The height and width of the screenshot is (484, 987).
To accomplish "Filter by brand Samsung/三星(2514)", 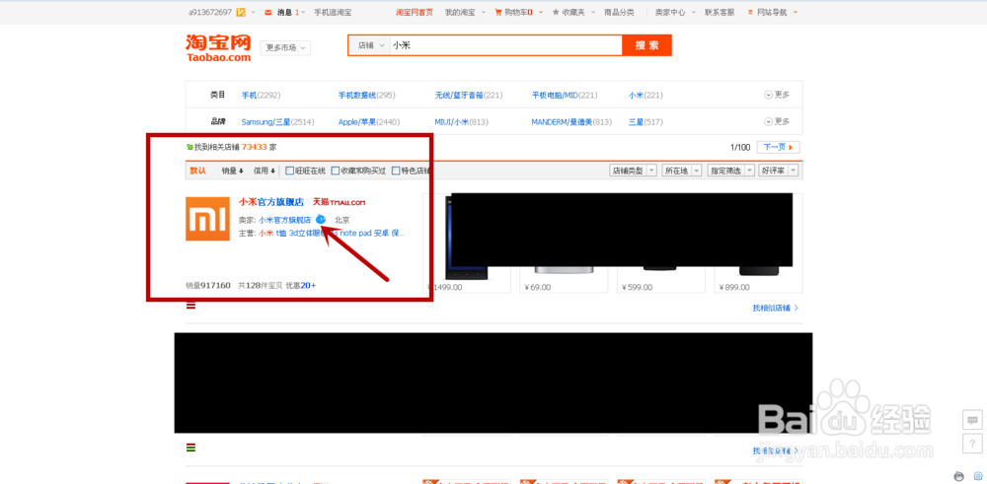I will coord(277,121).
